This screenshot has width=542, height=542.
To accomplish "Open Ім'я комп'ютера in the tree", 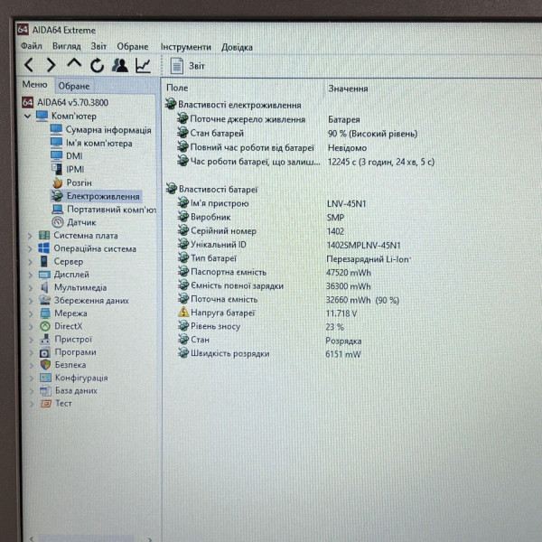I will (x=98, y=143).
